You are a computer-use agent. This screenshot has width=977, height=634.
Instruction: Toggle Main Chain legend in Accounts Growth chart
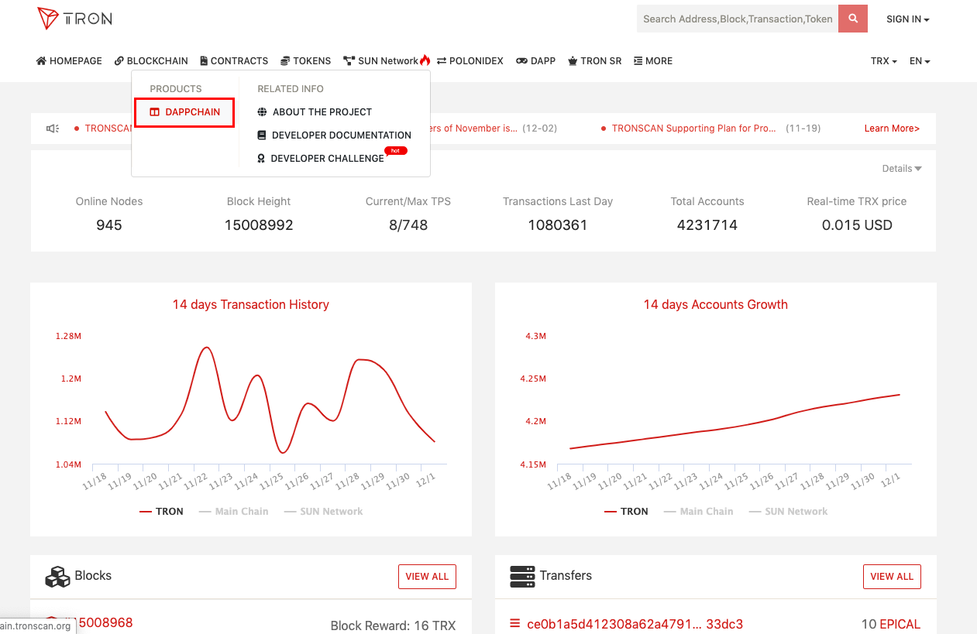click(x=699, y=512)
